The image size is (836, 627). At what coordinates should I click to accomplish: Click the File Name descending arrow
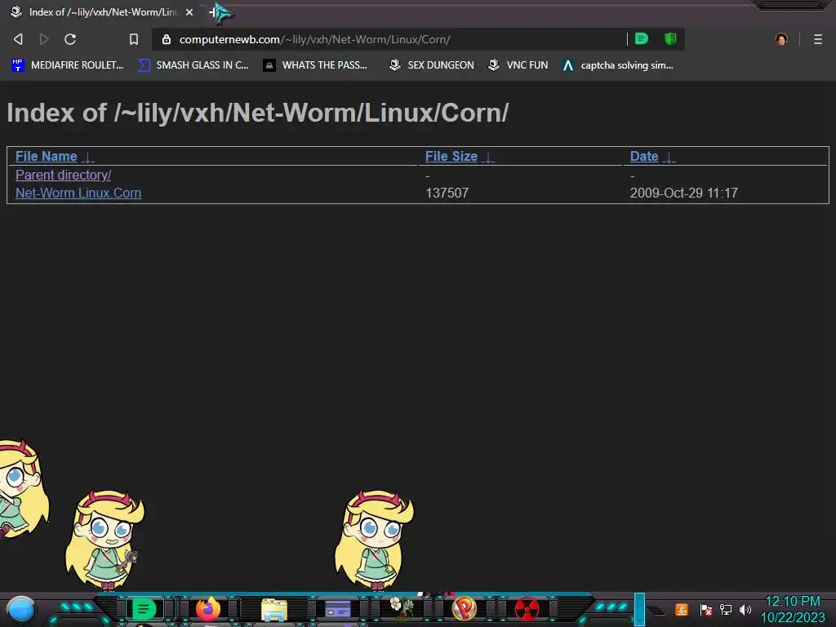coord(88,158)
